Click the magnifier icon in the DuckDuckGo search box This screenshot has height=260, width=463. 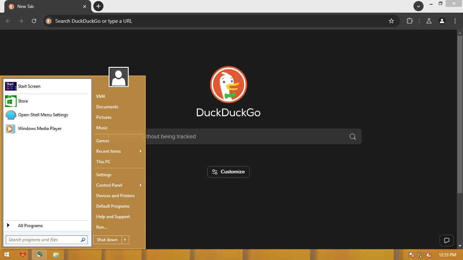pyautogui.click(x=353, y=136)
